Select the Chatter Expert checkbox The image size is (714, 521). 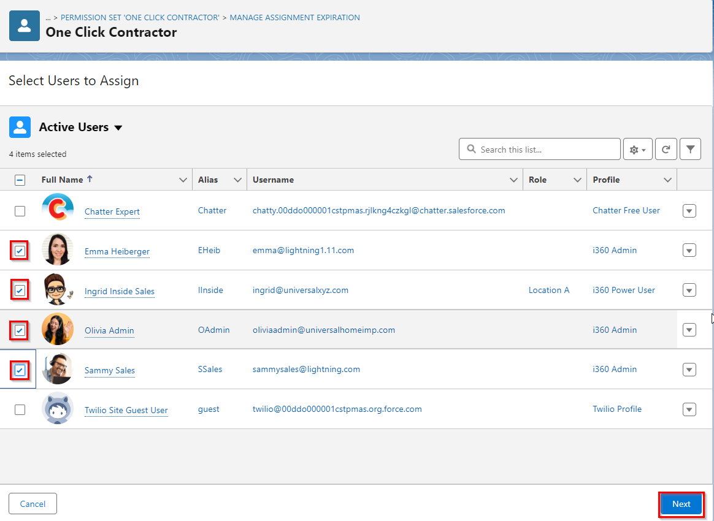coord(20,210)
